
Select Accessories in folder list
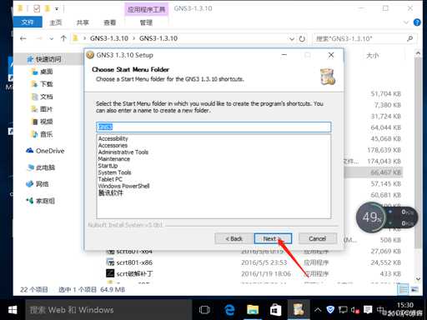coord(113,145)
